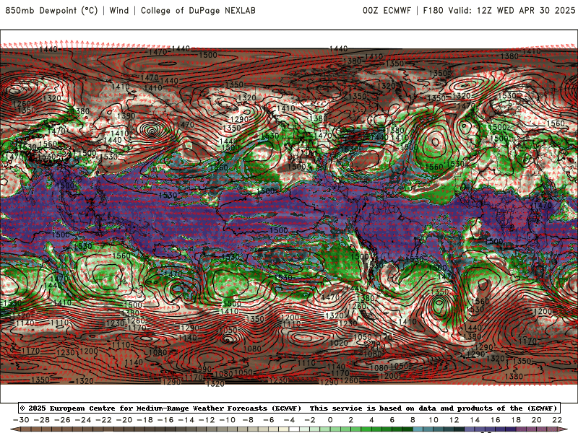Click the -18 value on the dewpoint scale
The image size is (578, 433).
coord(145,420)
